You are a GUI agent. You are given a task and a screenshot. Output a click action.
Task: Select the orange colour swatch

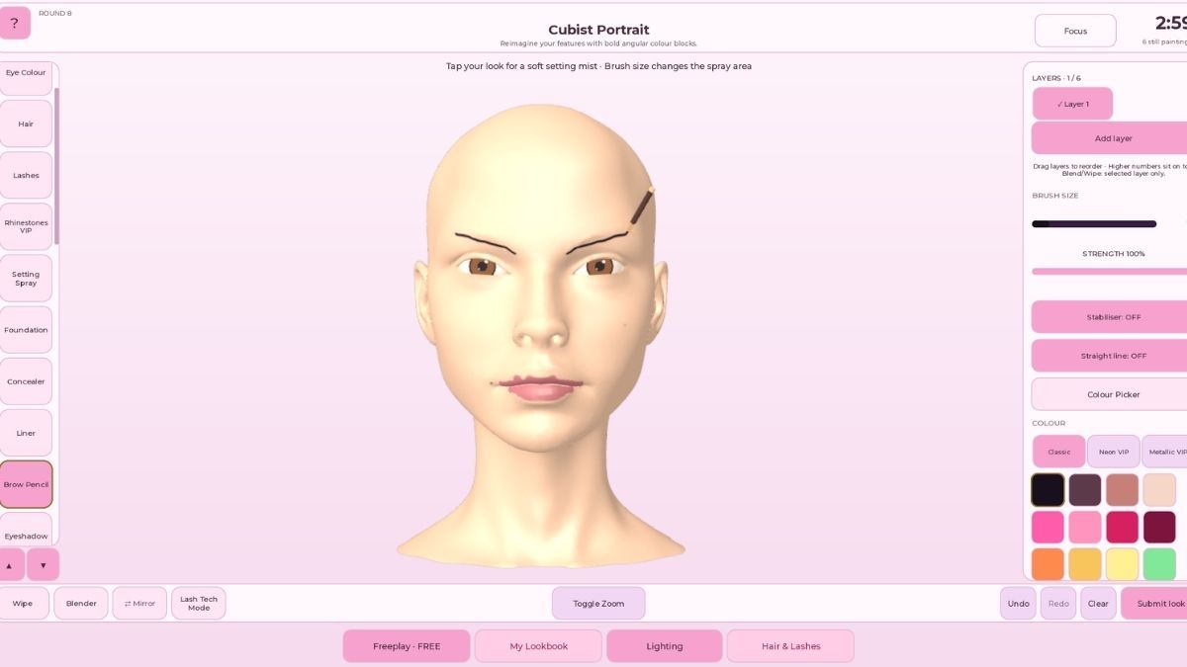1048,564
